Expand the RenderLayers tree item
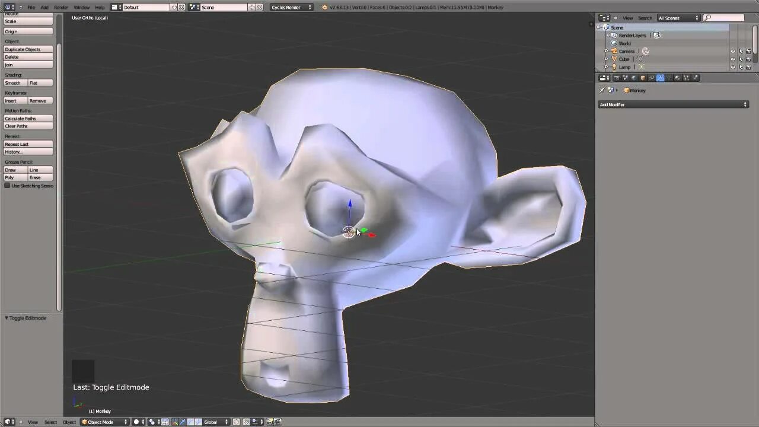 tap(608, 36)
